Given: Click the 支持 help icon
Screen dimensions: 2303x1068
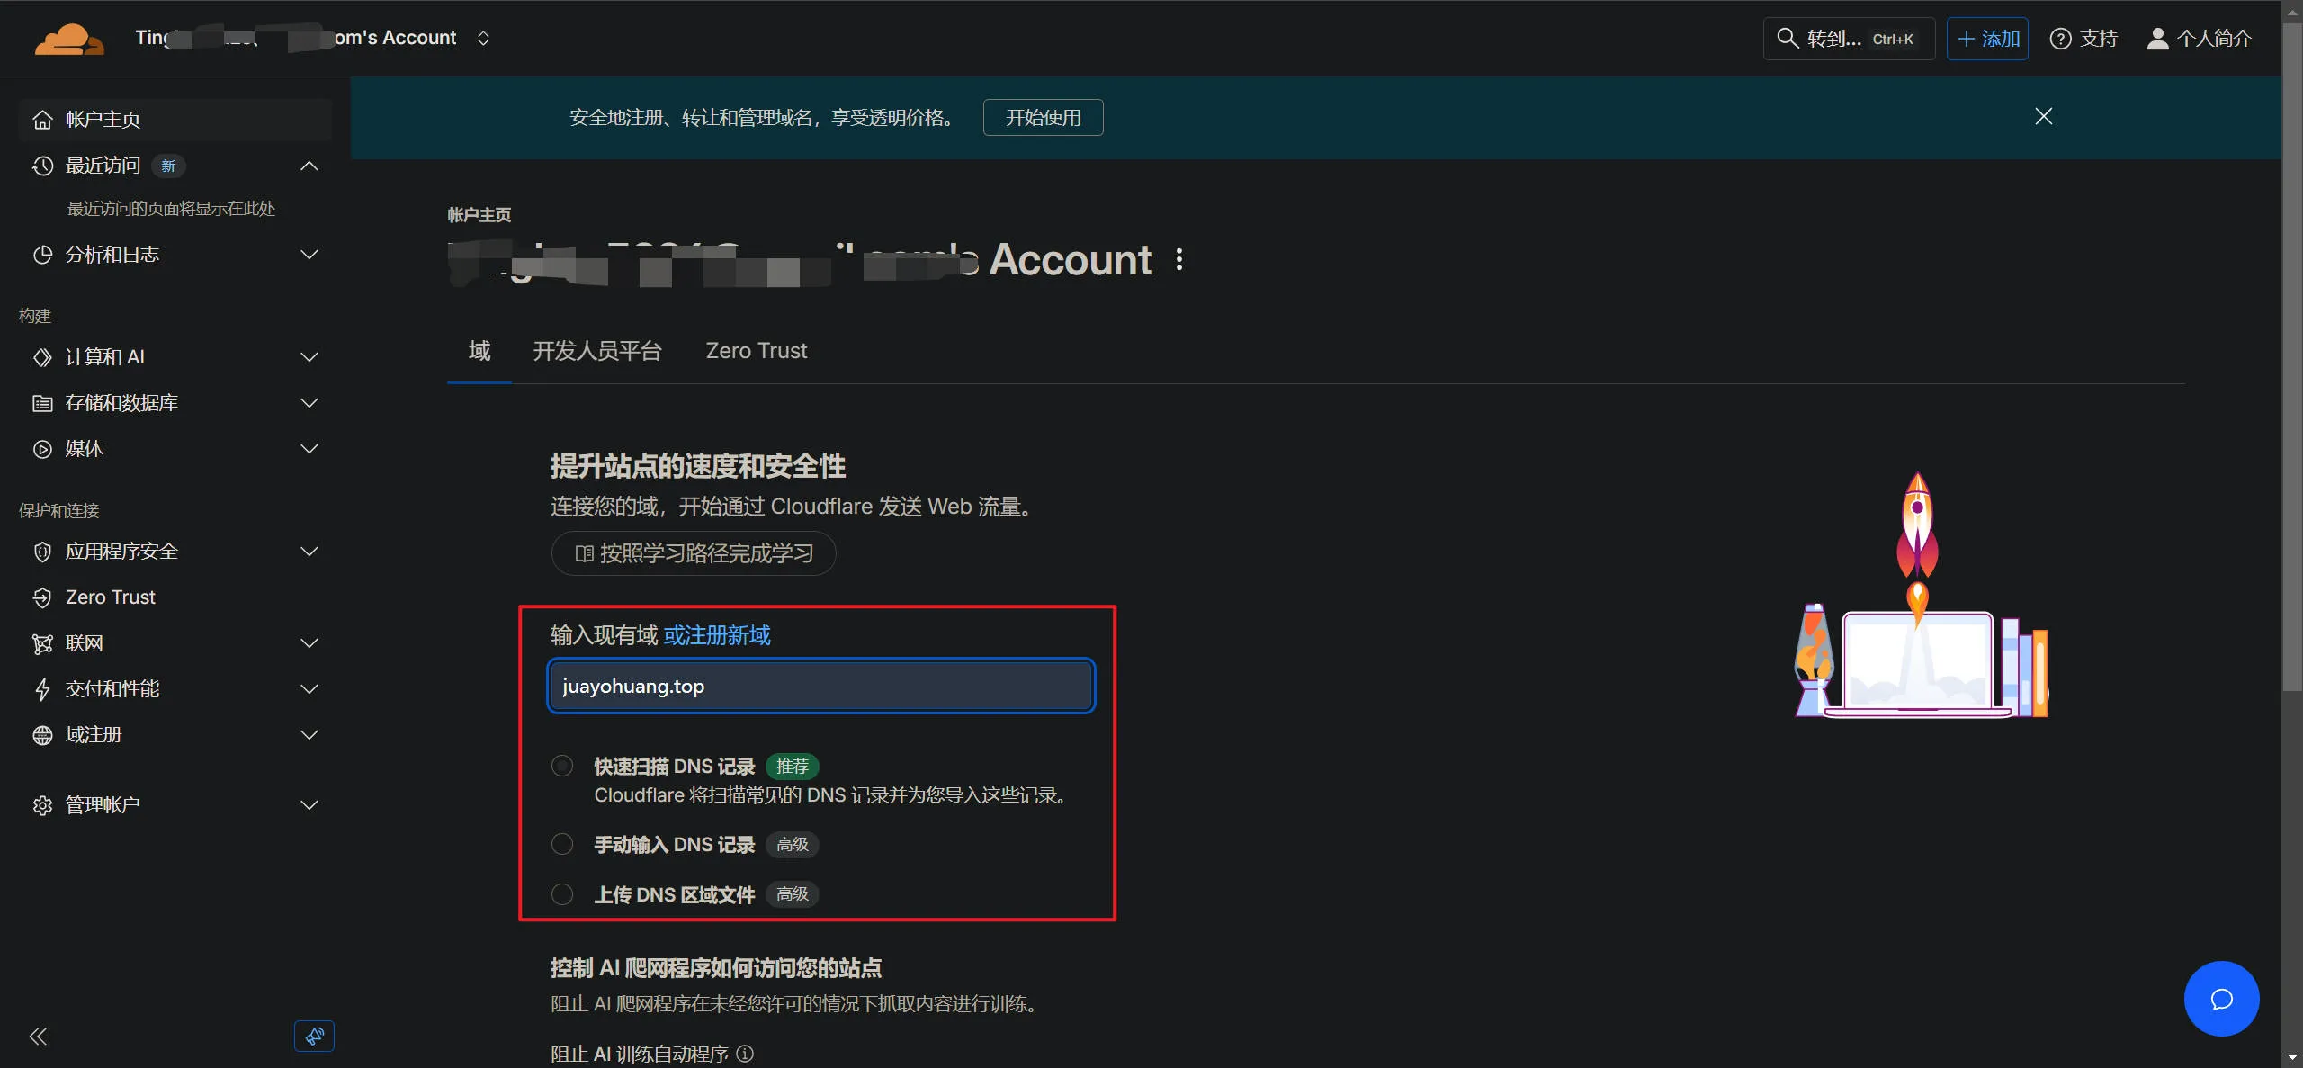Looking at the screenshot, I should click(2060, 39).
